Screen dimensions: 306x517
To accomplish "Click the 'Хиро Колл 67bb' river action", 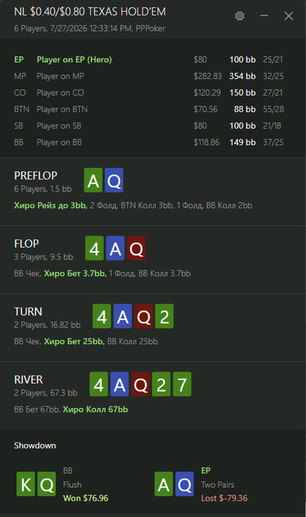I will tap(95, 409).
